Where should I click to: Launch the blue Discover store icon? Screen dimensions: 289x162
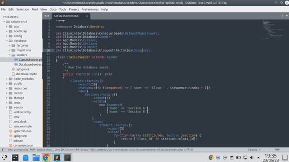26,157
